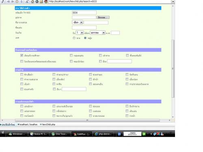Open the name title prefix dropdown
Image resolution: width=203 pixels, height=152 pixels.
click(78, 22)
